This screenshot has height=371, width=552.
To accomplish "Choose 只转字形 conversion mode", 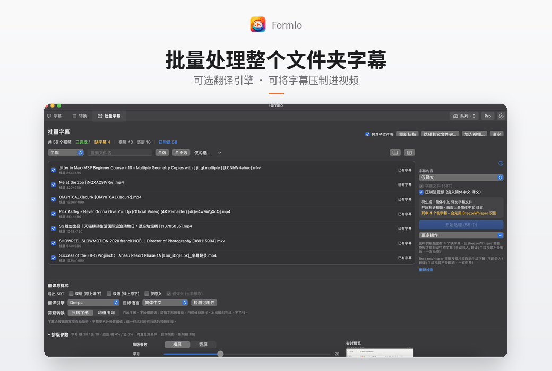I will 80,313.
